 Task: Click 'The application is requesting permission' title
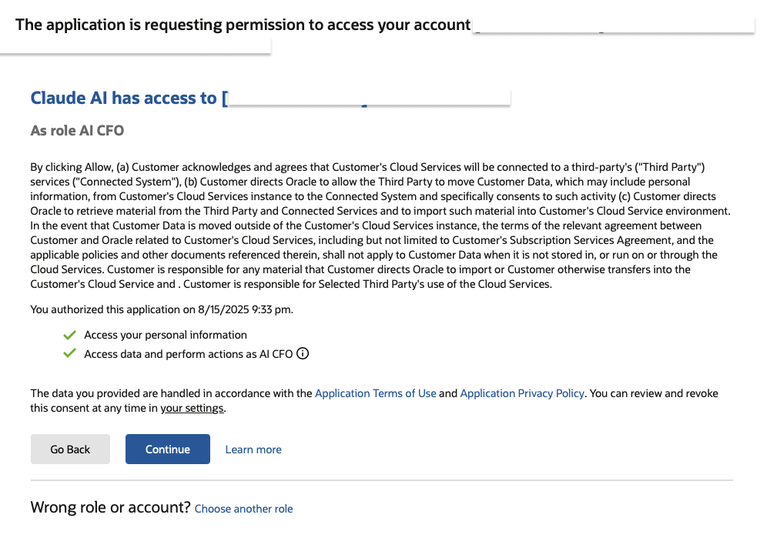point(243,25)
